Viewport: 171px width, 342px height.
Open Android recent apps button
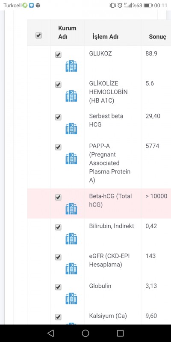[120, 333]
